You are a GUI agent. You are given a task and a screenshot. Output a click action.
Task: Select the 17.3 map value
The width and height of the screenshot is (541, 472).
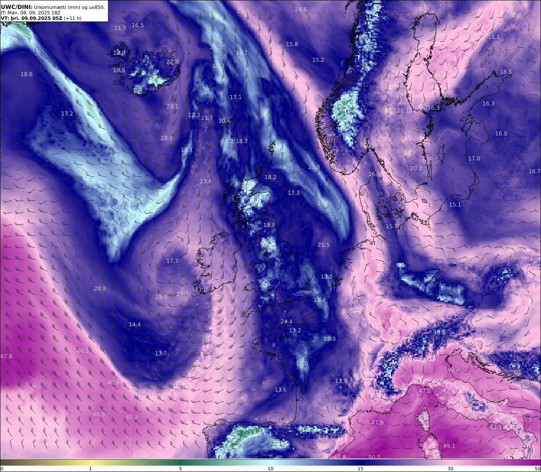[294, 193]
